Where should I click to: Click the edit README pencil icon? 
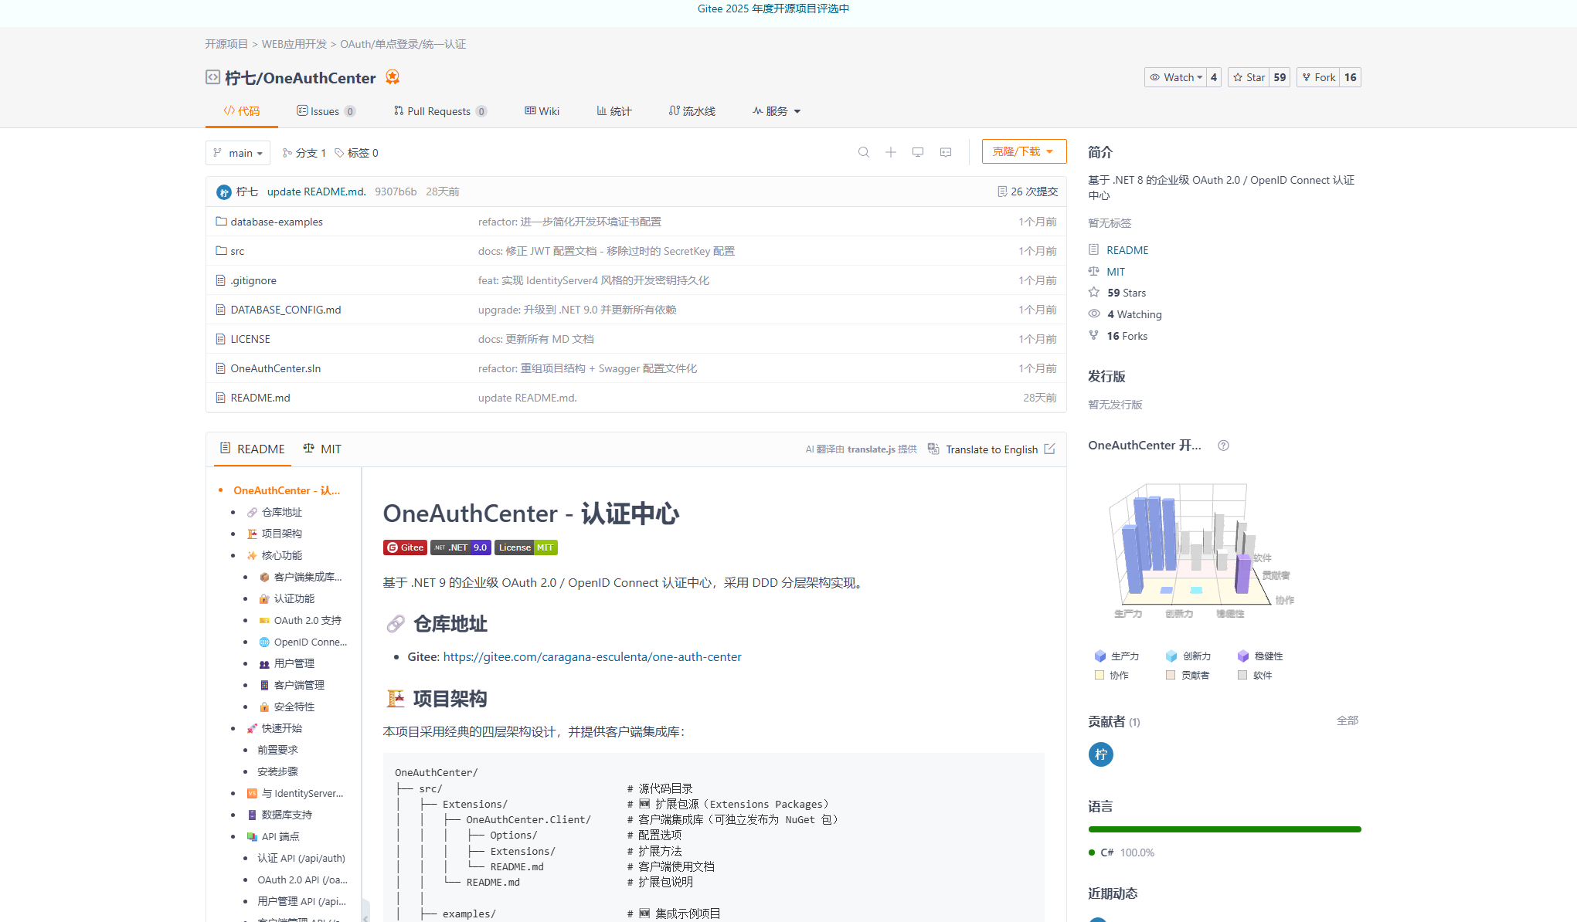point(1049,449)
